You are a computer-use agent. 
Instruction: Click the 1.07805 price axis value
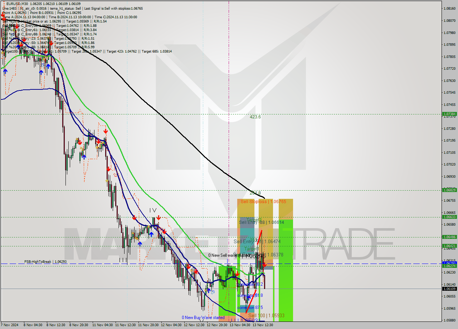(449, 57)
